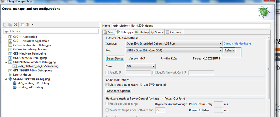280x117 pixels.
Task: Select C/C++ Application in the tree
Action: (25, 37)
